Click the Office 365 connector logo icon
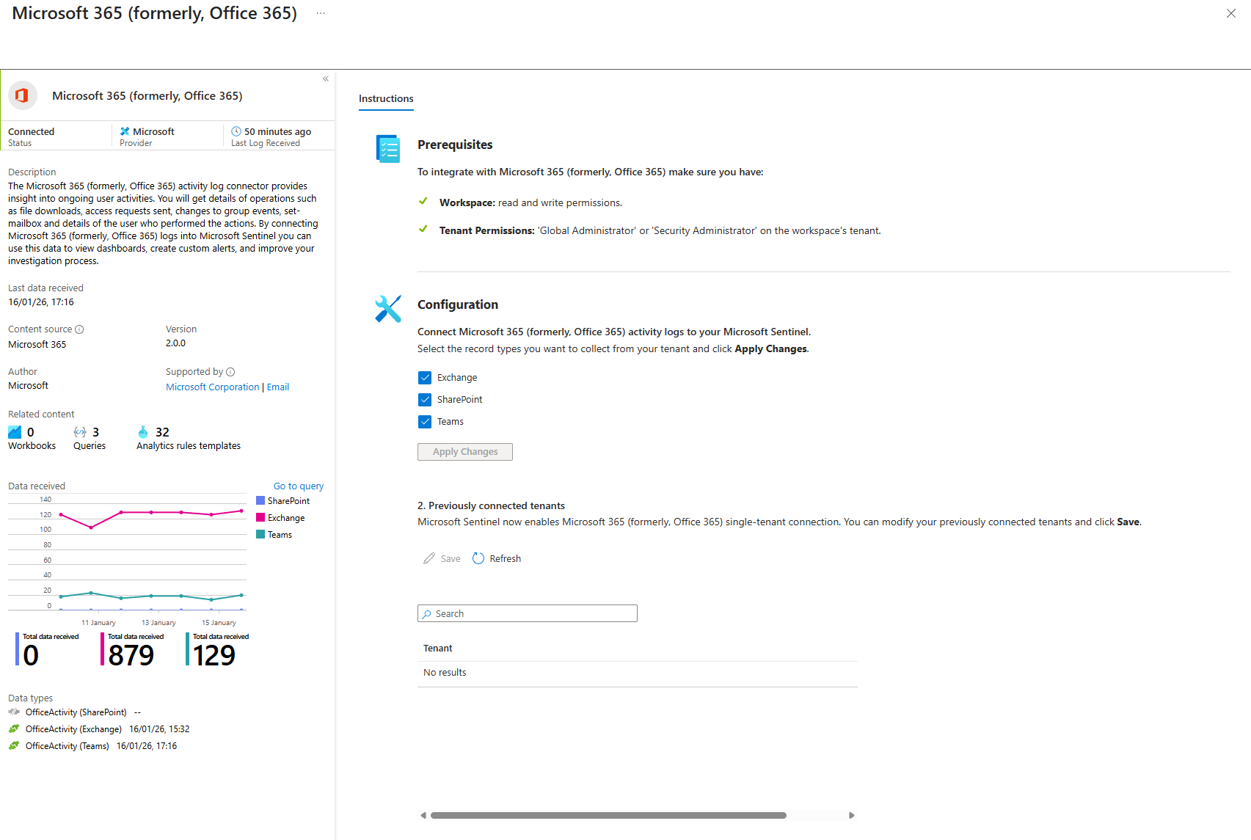The width and height of the screenshot is (1251, 840). [23, 95]
